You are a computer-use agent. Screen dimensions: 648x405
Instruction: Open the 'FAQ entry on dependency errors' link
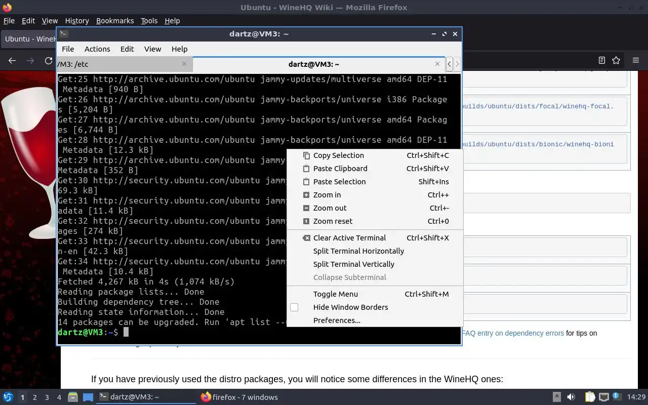point(513,333)
